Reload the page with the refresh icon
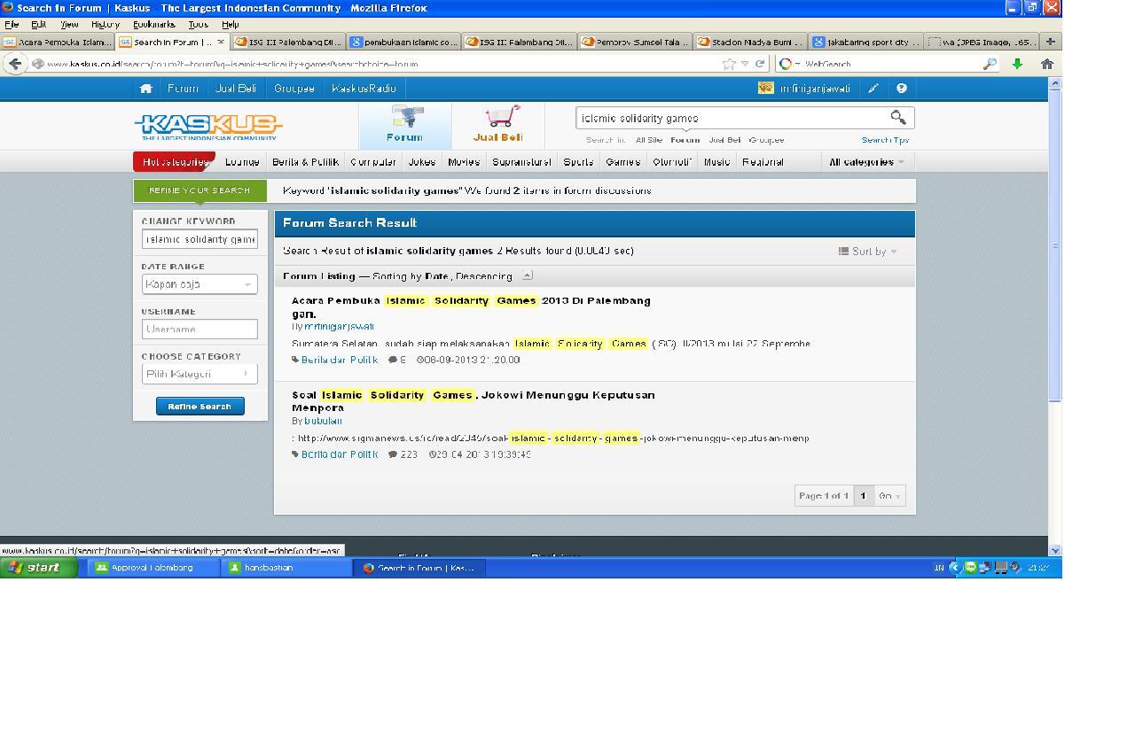 pos(760,64)
